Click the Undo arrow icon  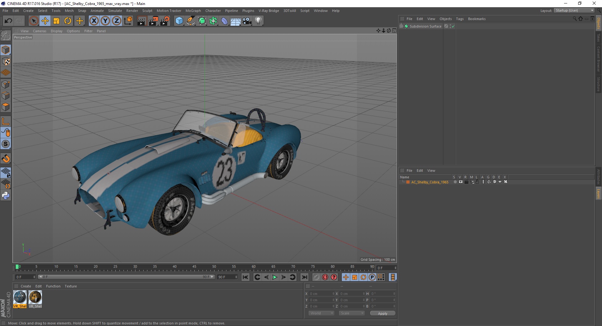click(x=8, y=21)
